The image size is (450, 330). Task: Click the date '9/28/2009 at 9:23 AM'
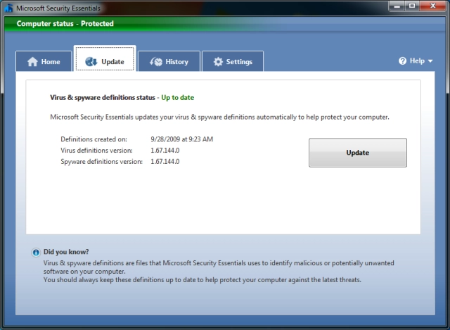[181, 139]
